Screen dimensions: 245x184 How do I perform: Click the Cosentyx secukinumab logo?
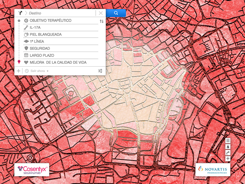[x=32, y=170]
